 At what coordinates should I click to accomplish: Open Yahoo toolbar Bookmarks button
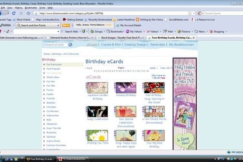[x=115, y=31]
